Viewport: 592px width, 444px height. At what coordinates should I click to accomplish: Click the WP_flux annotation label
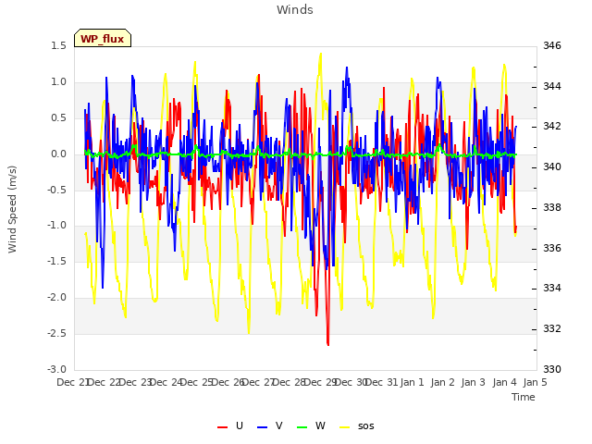click(x=103, y=39)
